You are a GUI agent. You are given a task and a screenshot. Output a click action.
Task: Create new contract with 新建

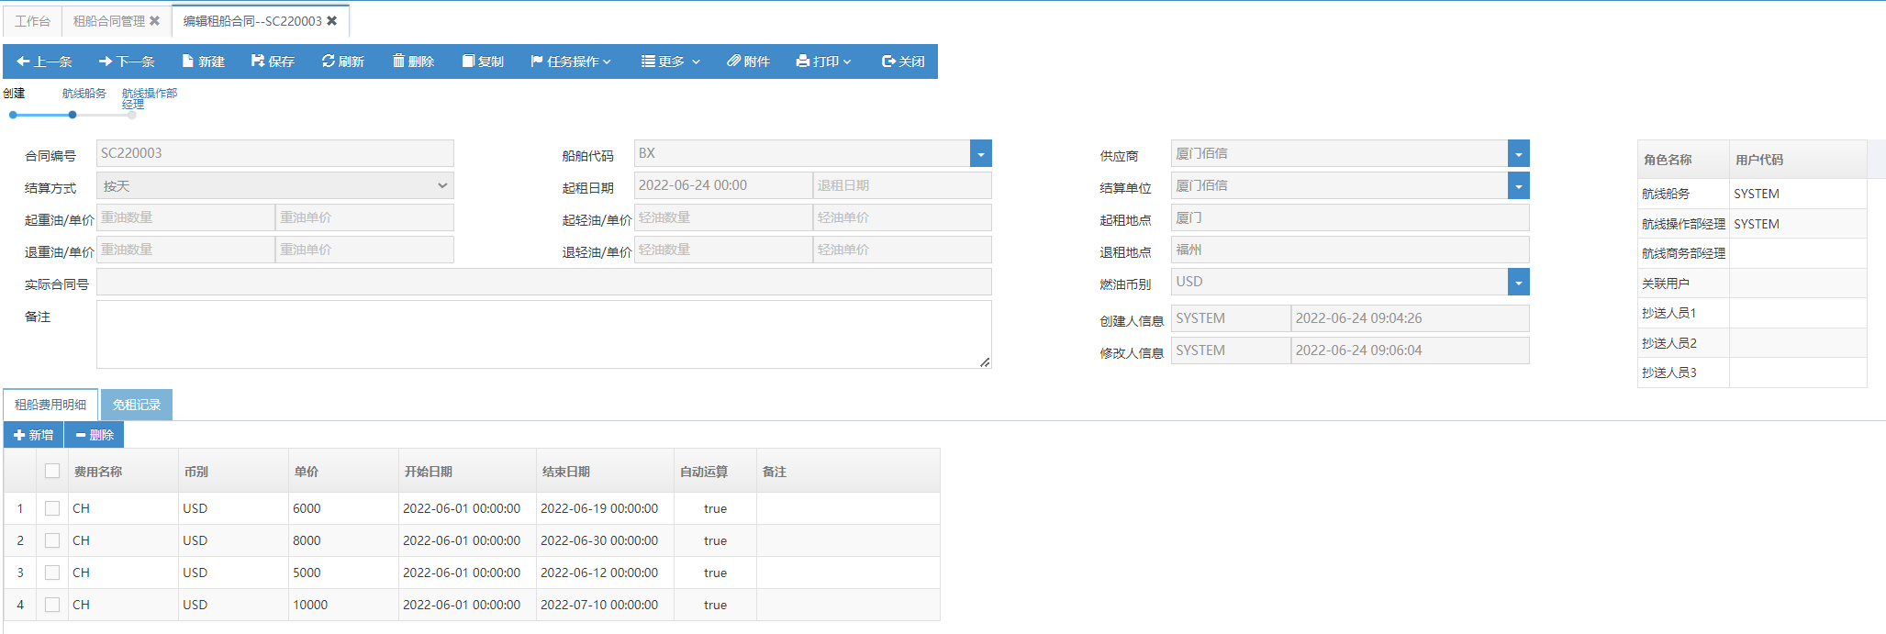tap(203, 61)
